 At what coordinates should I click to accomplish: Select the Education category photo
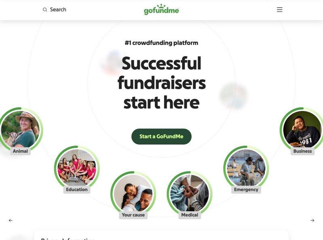click(x=77, y=168)
